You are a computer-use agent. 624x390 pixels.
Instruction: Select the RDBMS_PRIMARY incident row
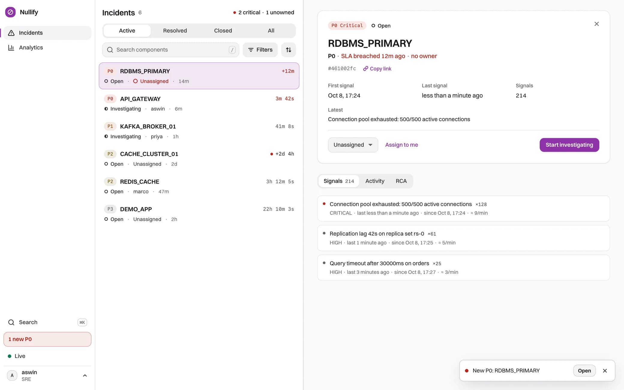199,76
